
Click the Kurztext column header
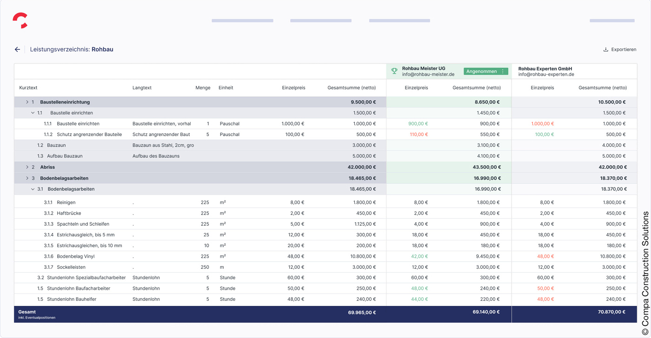pos(27,87)
